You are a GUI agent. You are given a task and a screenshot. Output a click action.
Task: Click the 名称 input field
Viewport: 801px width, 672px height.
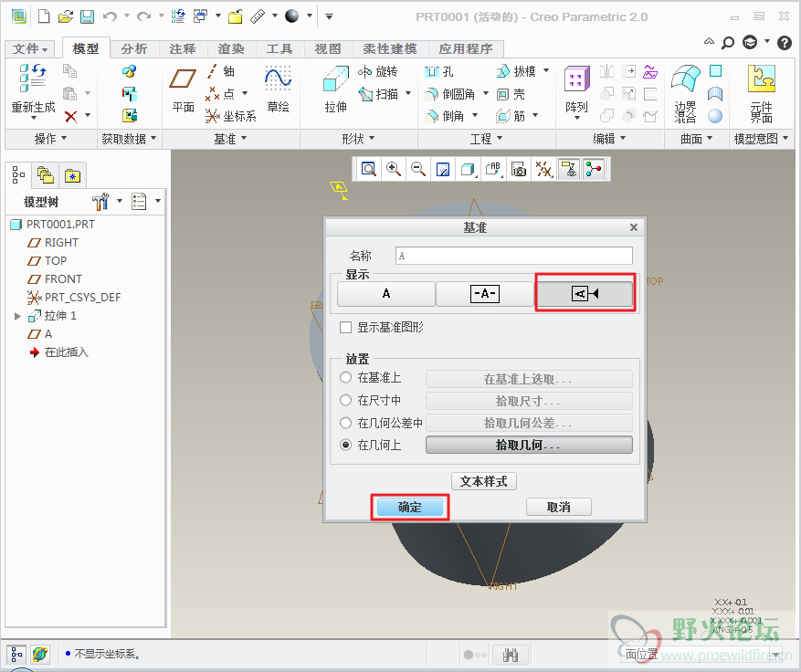pyautogui.click(x=514, y=256)
